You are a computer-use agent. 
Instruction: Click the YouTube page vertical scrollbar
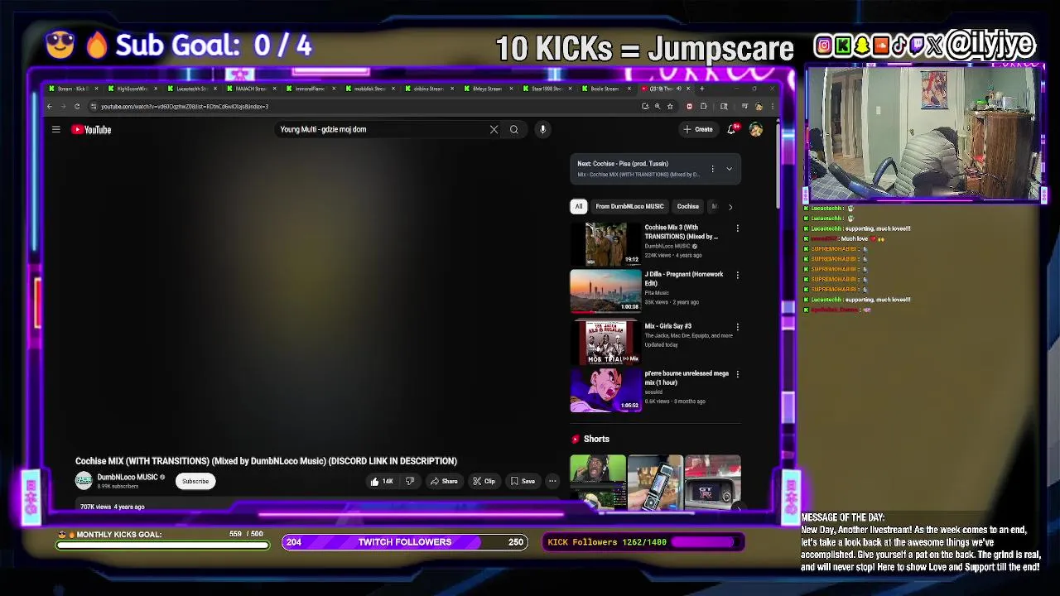pos(777,166)
